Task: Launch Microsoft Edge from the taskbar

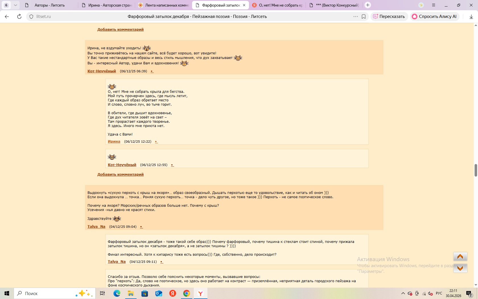Action: (x=117, y=293)
